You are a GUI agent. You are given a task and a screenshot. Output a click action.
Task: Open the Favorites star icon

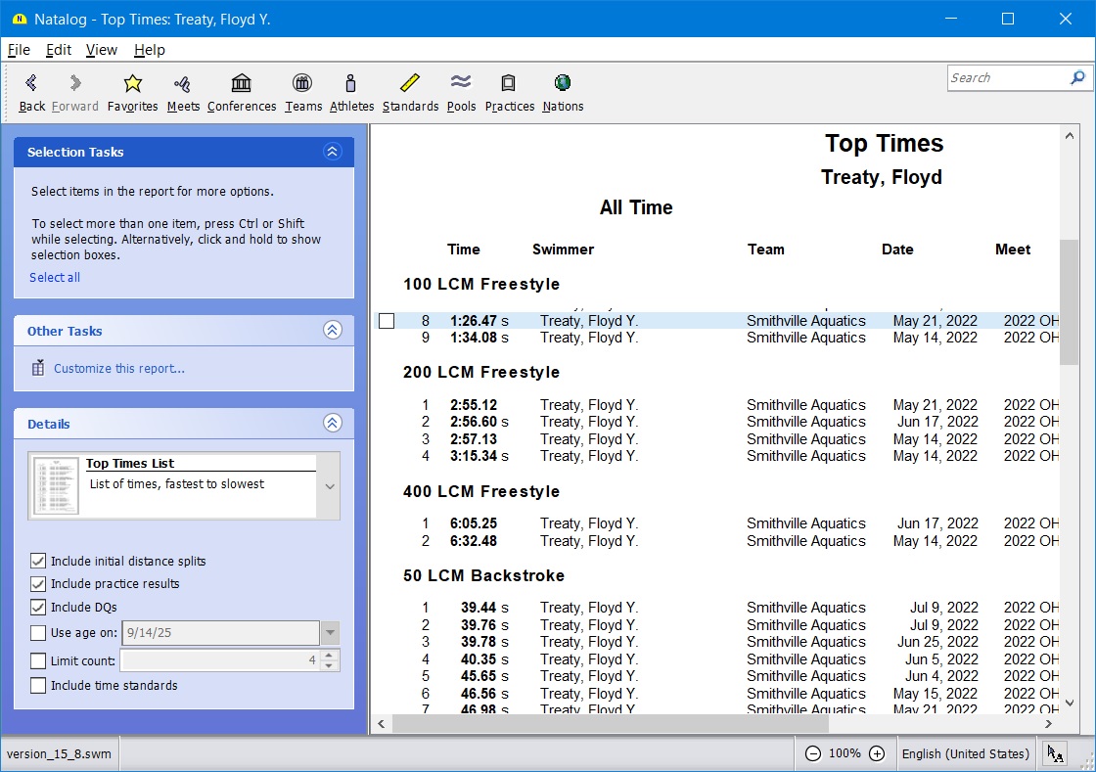(132, 84)
